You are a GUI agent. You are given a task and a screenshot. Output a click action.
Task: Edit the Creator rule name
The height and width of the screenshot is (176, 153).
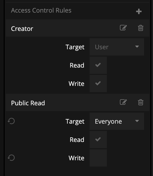123,28
